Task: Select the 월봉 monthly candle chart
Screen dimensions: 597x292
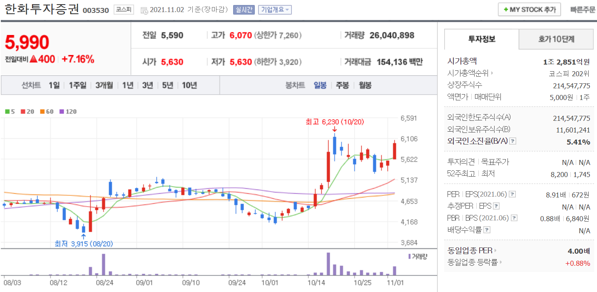Action: (x=365, y=85)
